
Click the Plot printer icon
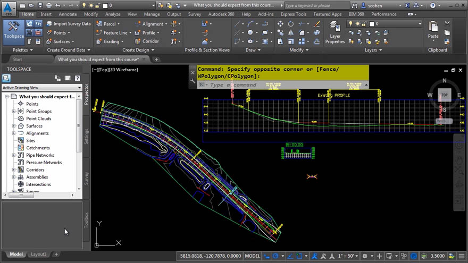pos(48,5)
